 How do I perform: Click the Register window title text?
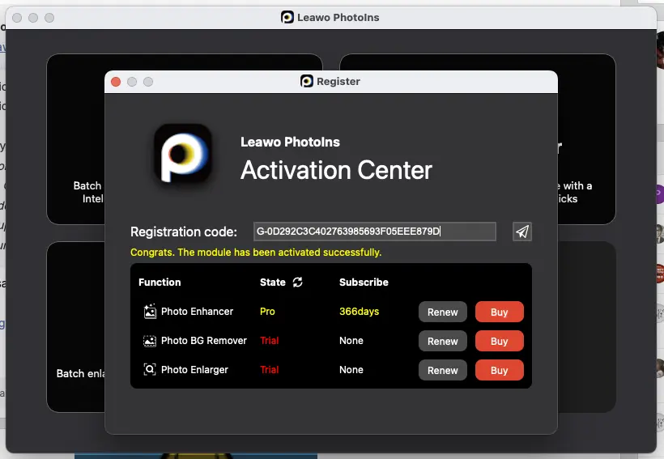338,81
